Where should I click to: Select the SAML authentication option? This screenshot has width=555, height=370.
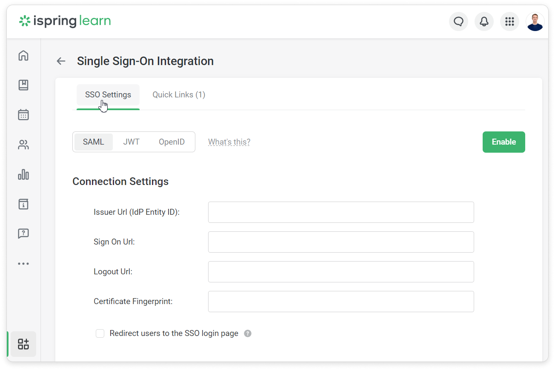pyautogui.click(x=93, y=142)
